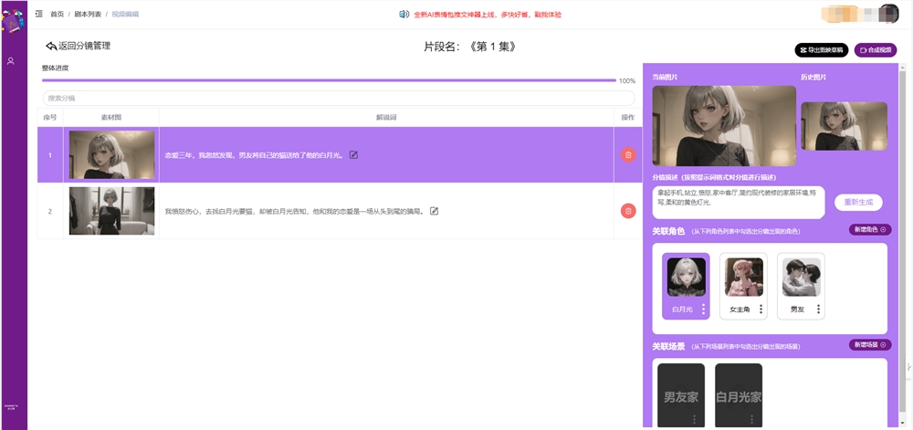Click narration text starting with 我愤怒伤心
The width and height of the screenshot is (913, 430).
click(x=295, y=211)
